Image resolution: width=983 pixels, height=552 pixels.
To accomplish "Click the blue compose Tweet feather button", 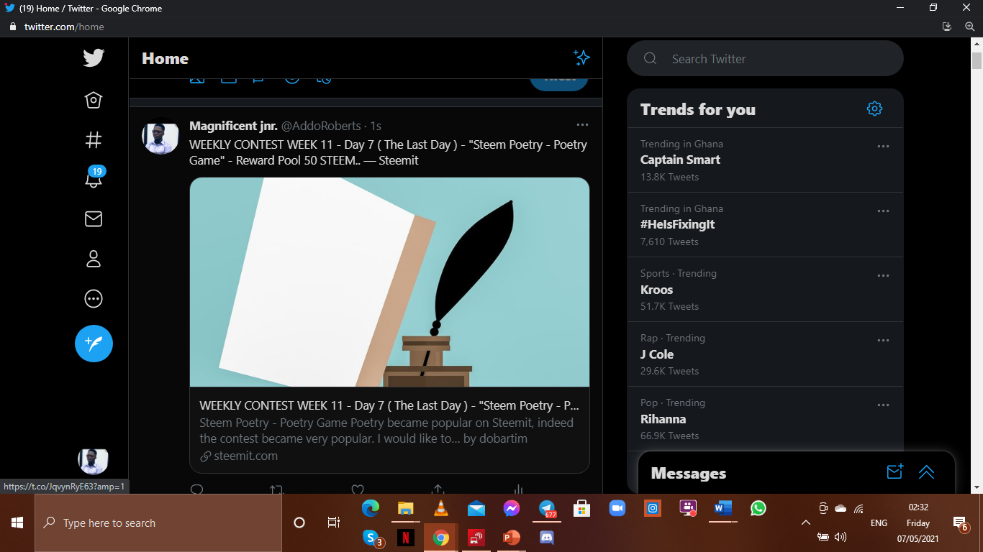I will click(x=94, y=343).
